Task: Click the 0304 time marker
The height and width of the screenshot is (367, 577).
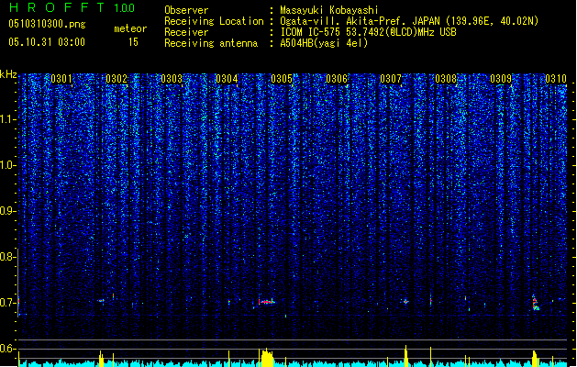Action: coord(227,79)
